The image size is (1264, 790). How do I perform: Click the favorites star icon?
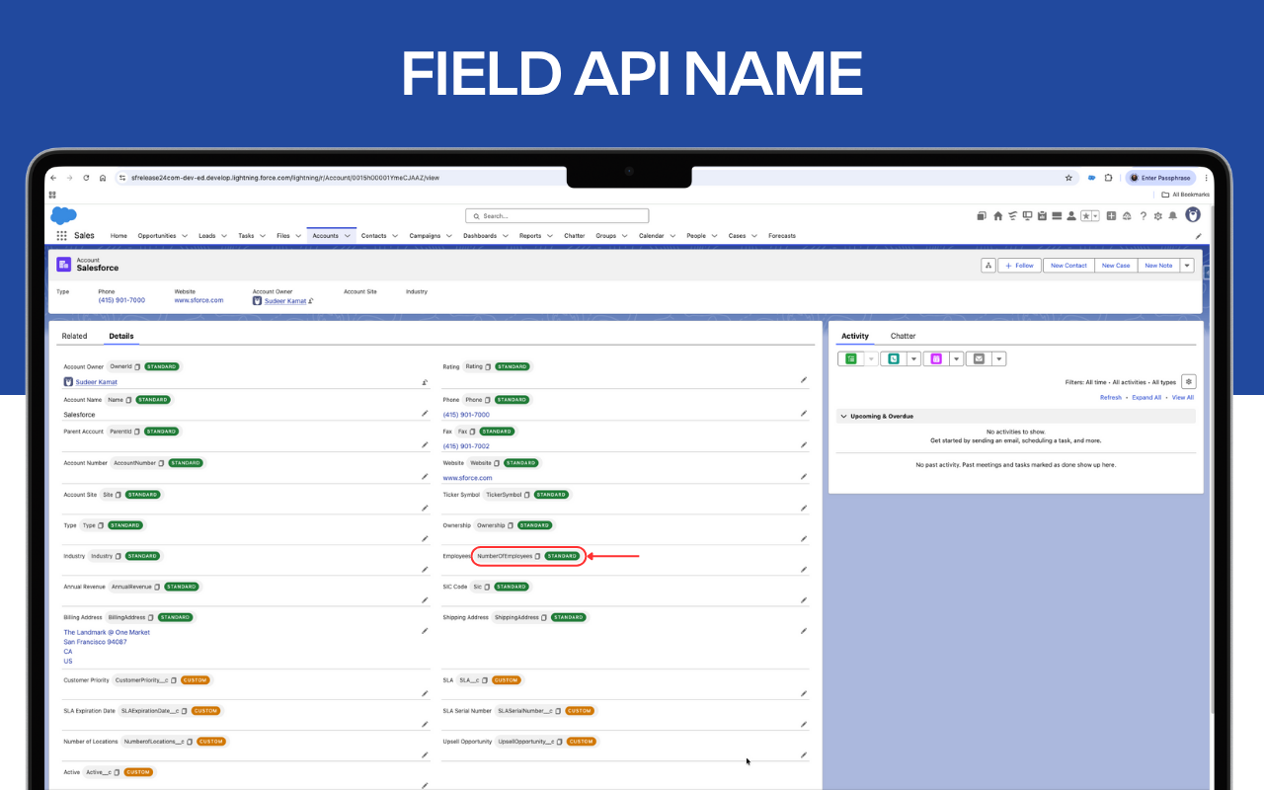click(x=1086, y=216)
